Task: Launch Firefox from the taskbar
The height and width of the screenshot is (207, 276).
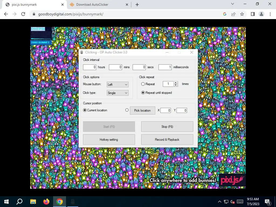Action: pos(46,202)
